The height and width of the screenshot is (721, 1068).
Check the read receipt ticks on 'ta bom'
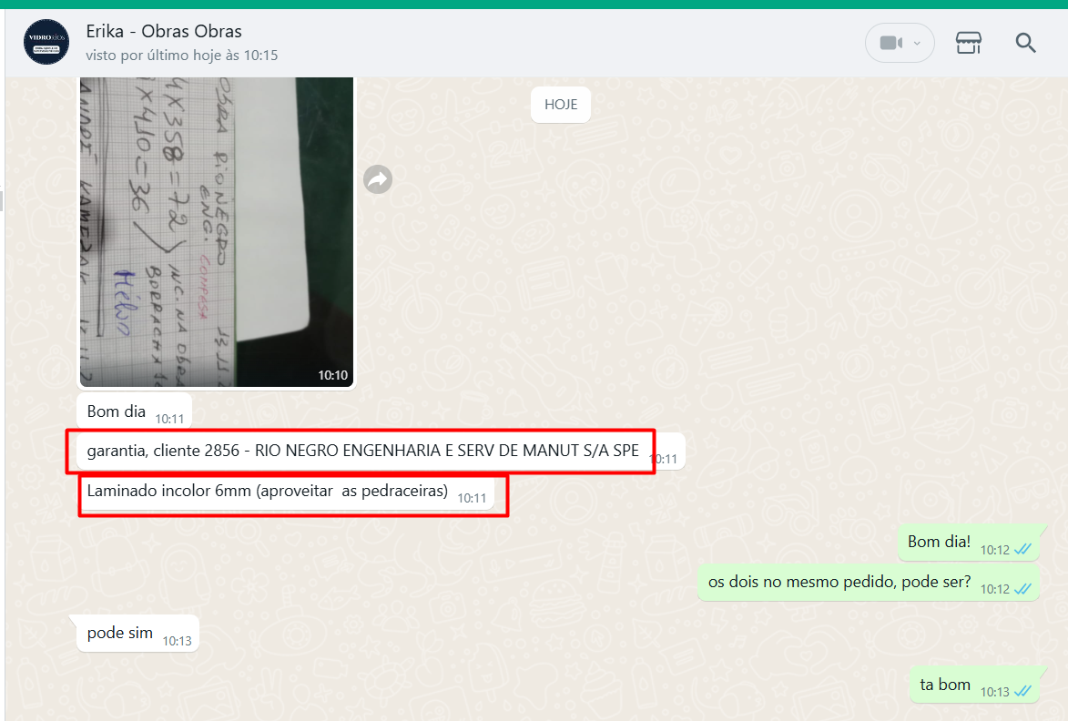coord(1023,692)
